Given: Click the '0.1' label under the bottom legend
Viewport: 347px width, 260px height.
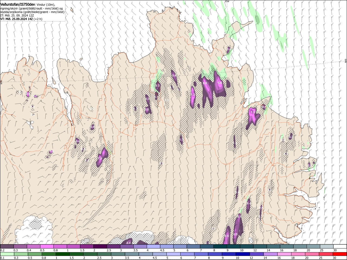Looking at the screenshot, I should tap(2, 258).
